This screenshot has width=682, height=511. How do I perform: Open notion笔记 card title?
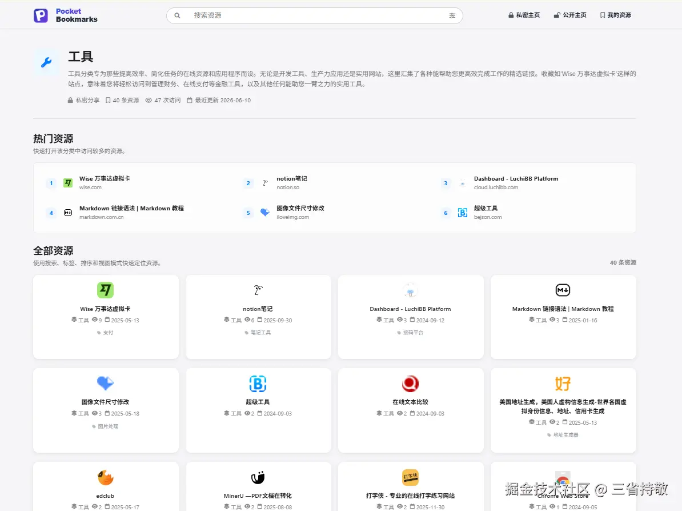(258, 309)
